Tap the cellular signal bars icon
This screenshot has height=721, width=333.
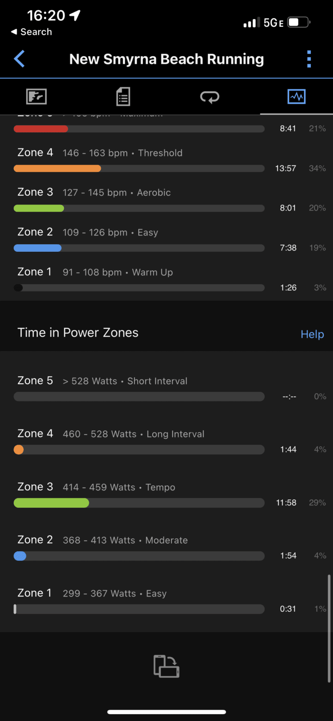click(251, 23)
